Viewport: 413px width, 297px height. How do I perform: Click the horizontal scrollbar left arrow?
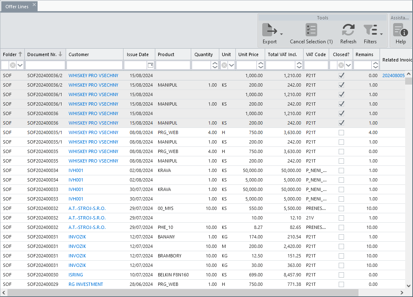click(x=3, y=292)
